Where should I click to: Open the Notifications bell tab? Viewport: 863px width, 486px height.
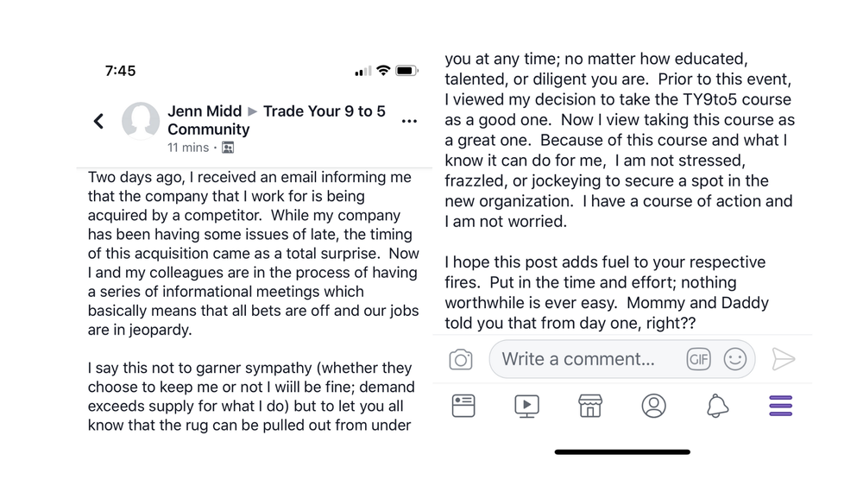click(717, 406)
